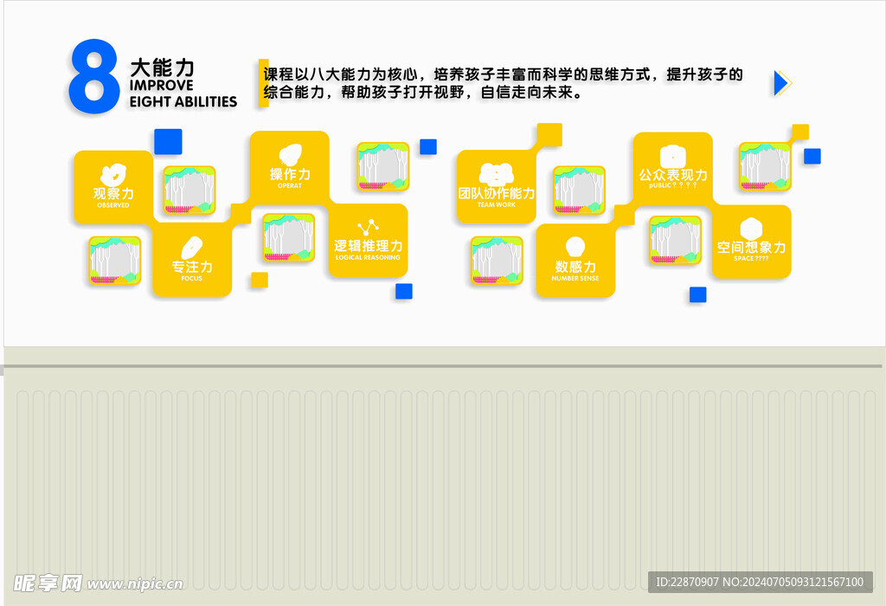Pick the large blue square above 观察力
The image size is (886, 606).
(168, 141)
